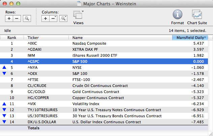Click the down arrow on the U.S. Dollar row
This screenshot has width=213, height=136.
(4, 122)
